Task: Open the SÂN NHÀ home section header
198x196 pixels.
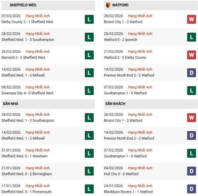Action: pos(11,104)
